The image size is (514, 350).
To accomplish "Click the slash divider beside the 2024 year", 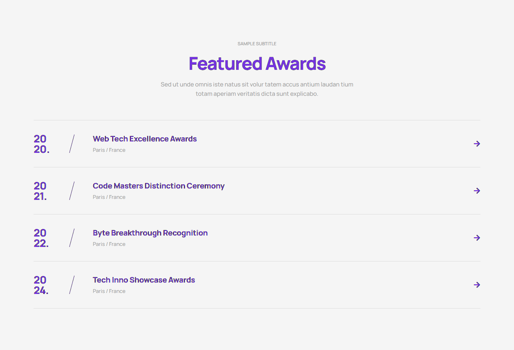I will tap(72, 285).
